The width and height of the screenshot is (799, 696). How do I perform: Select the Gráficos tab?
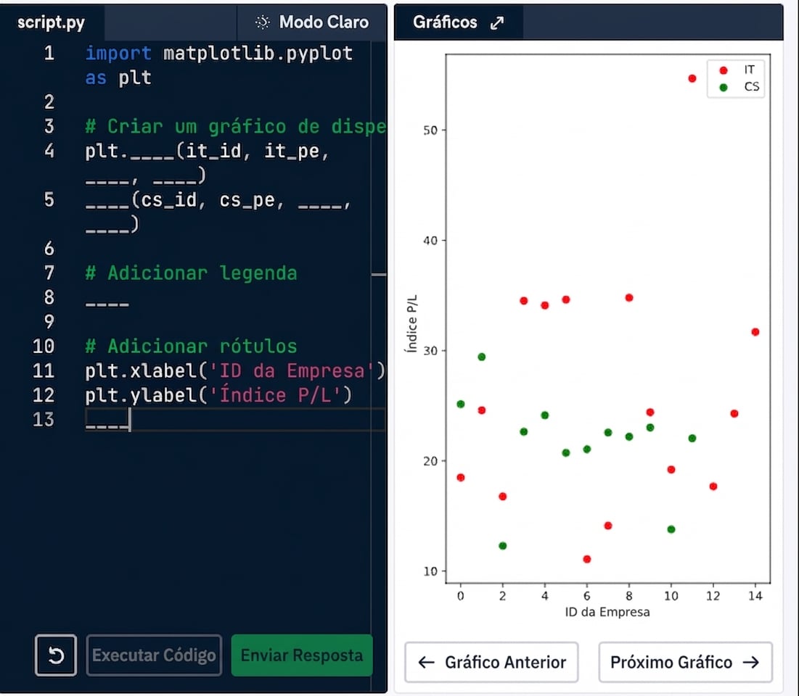click(x=445, y=22)
